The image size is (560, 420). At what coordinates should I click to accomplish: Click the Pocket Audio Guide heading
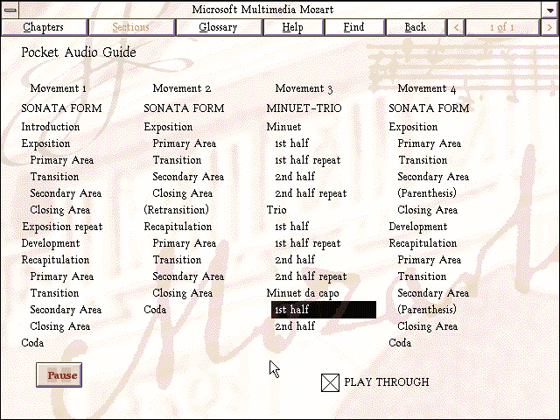coord(79,52)
